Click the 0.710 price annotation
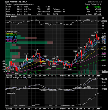108x110 pixels. click(x=8, y=72)
